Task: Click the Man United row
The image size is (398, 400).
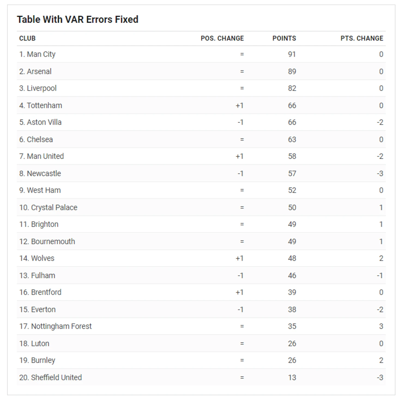Action: click(x=201, y=156)
